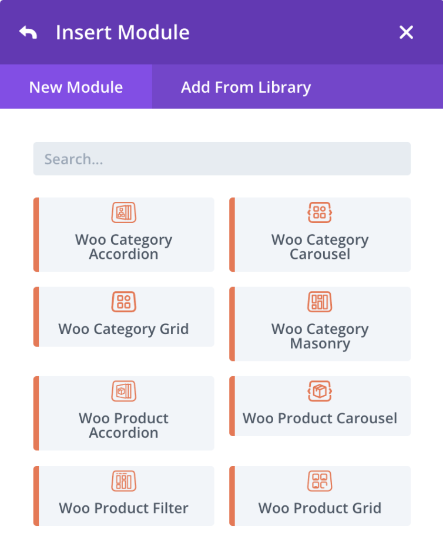The width and height of the screenshot is (443, 557).
Task: Insert the Woo Category Accordion module
Action: (x=123, y=235)
